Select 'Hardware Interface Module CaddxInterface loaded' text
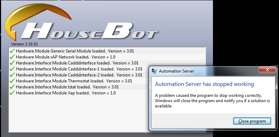Viewport: 279px width, 137px height. (x=63, y=63)
